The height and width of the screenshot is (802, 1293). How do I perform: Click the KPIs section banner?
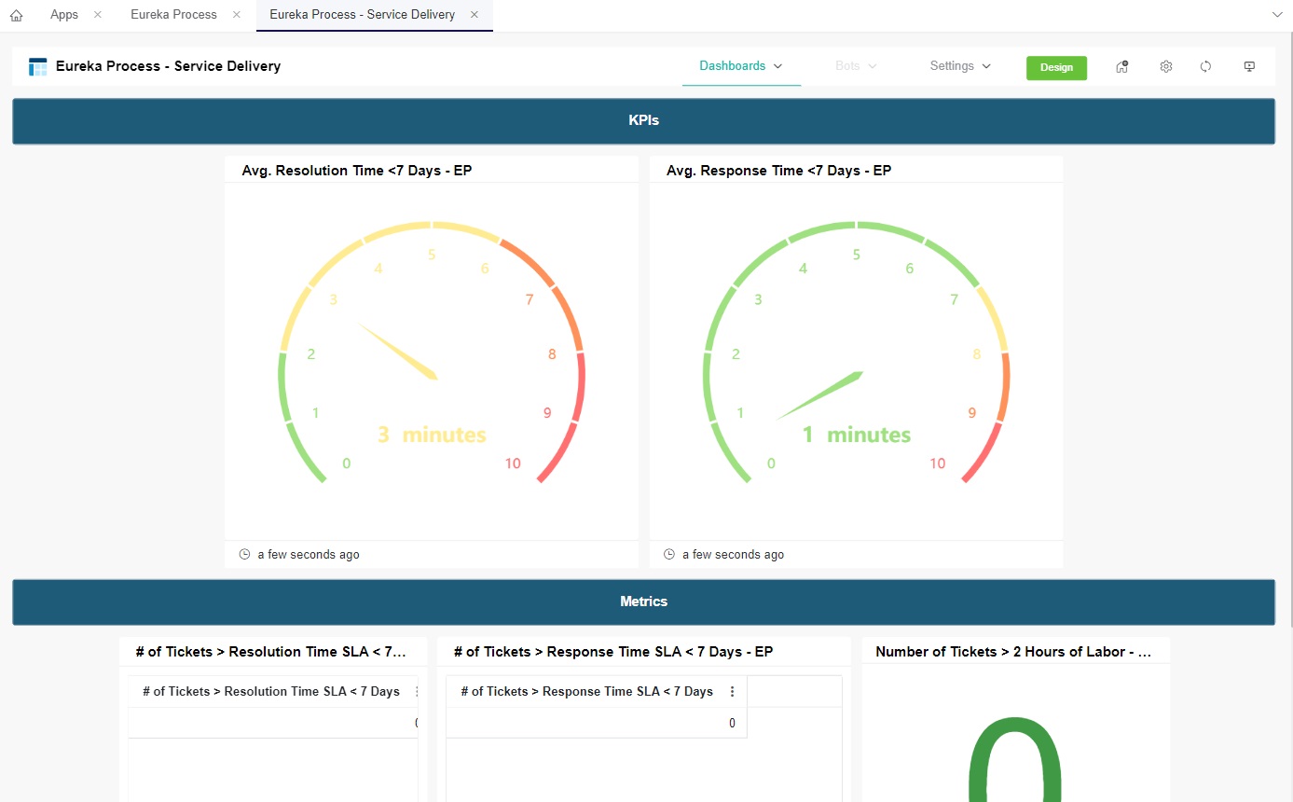click(x=643, y=120)
